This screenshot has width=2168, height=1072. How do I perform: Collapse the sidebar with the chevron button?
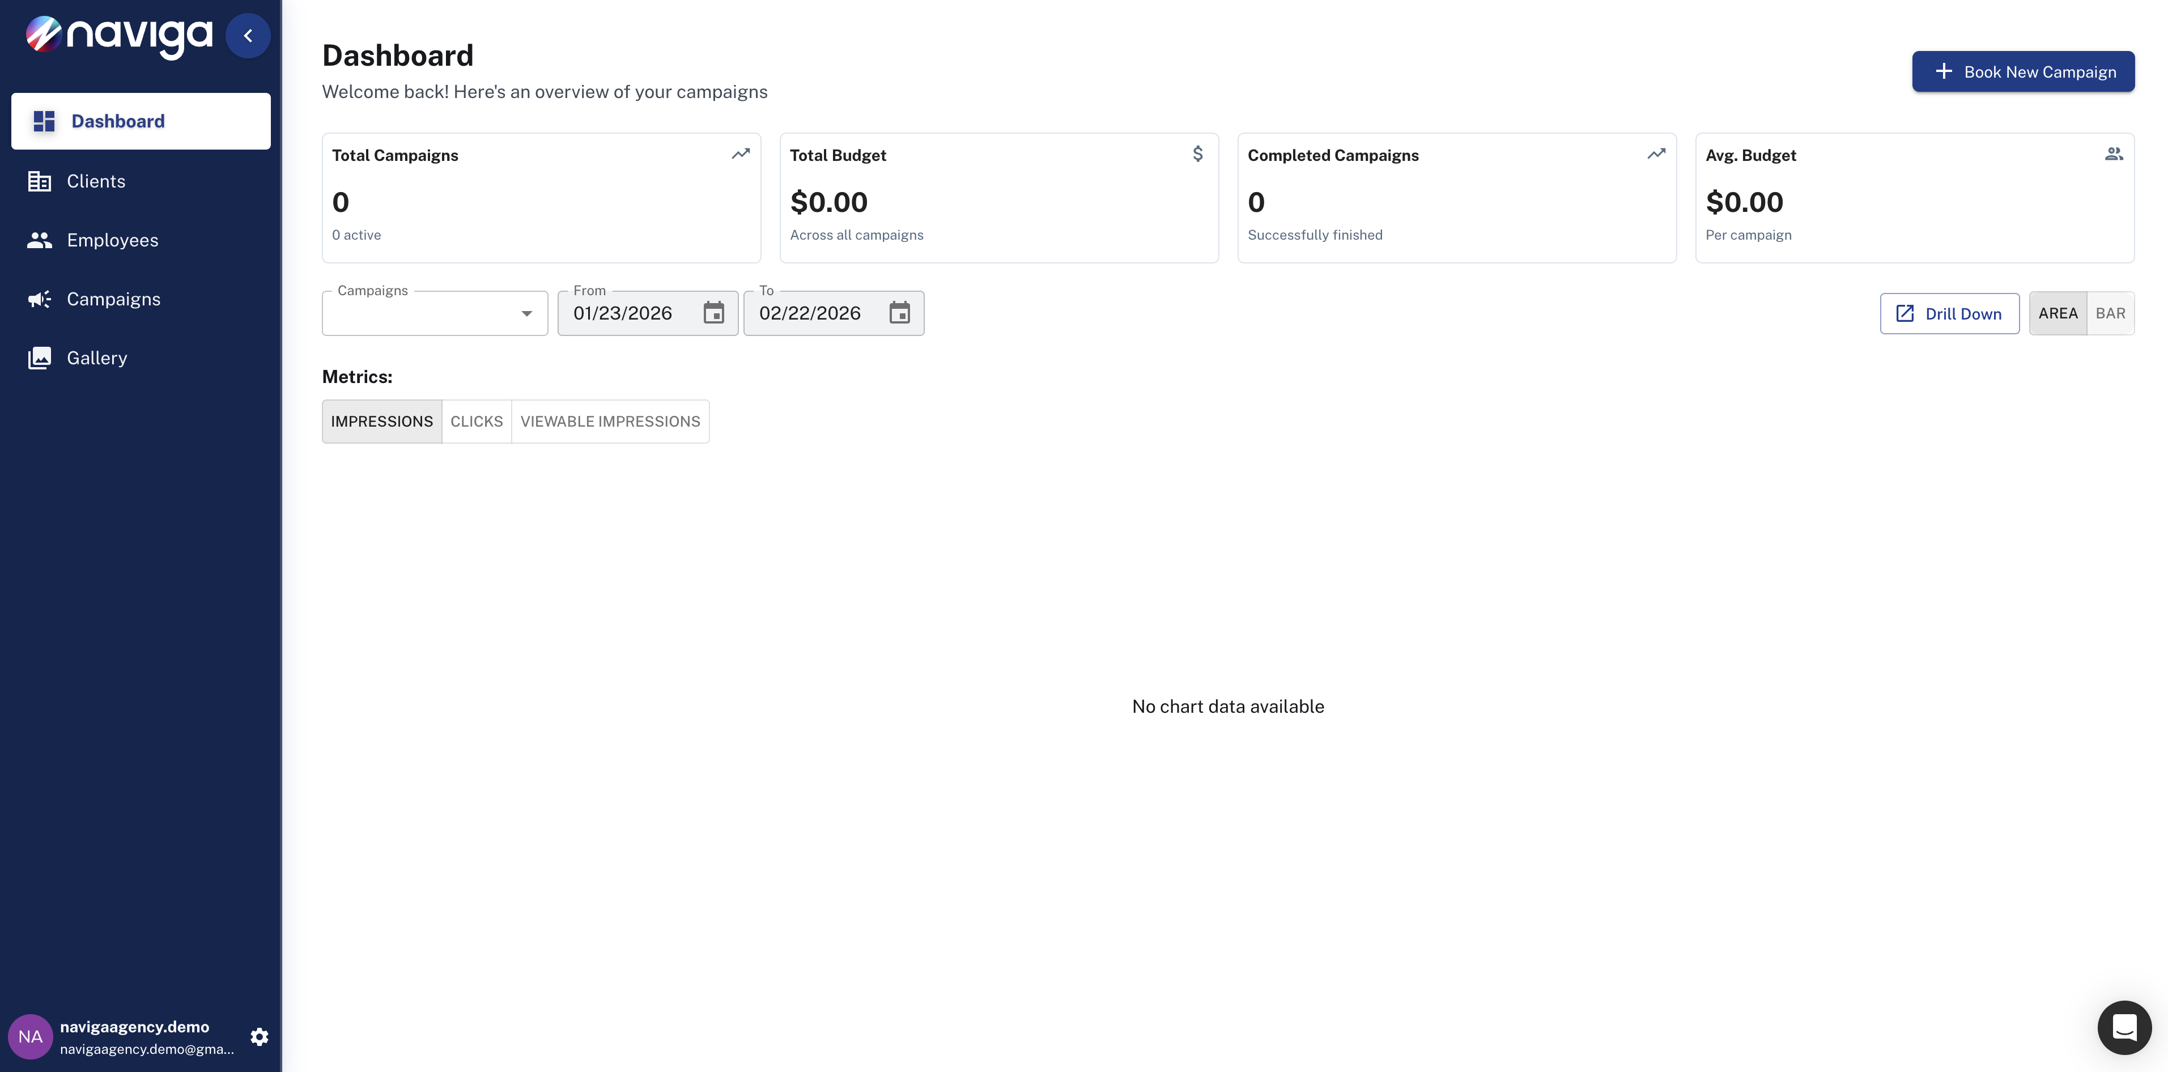248,35
